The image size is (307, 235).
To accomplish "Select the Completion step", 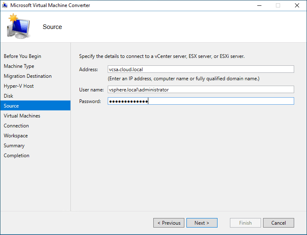I will 17,156.
